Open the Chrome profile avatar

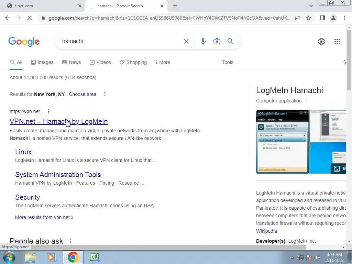(333, 18)
